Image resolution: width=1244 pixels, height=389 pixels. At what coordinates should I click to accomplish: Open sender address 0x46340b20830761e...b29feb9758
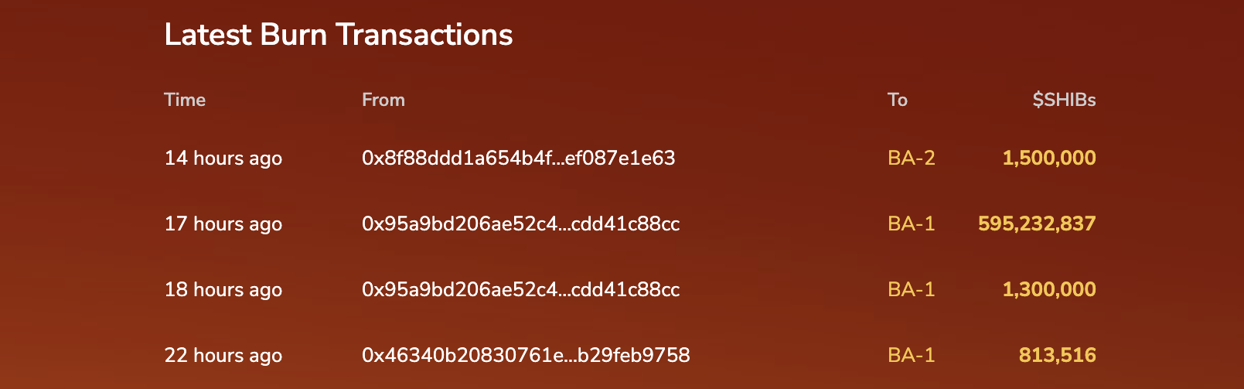[x=526, y=355]
